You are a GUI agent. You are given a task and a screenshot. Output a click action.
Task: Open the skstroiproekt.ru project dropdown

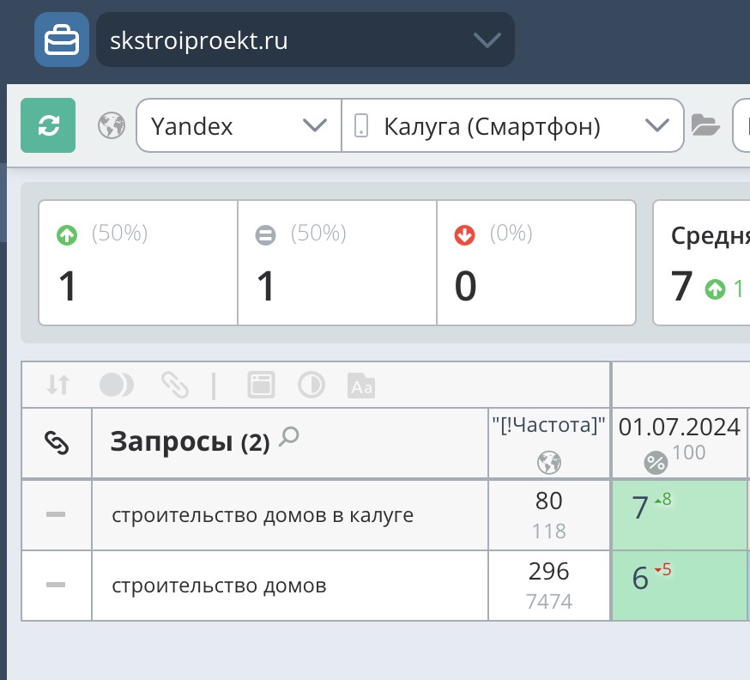tap(305, 39)
